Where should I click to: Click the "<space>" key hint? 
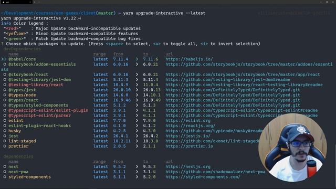(x=114, y=44)
